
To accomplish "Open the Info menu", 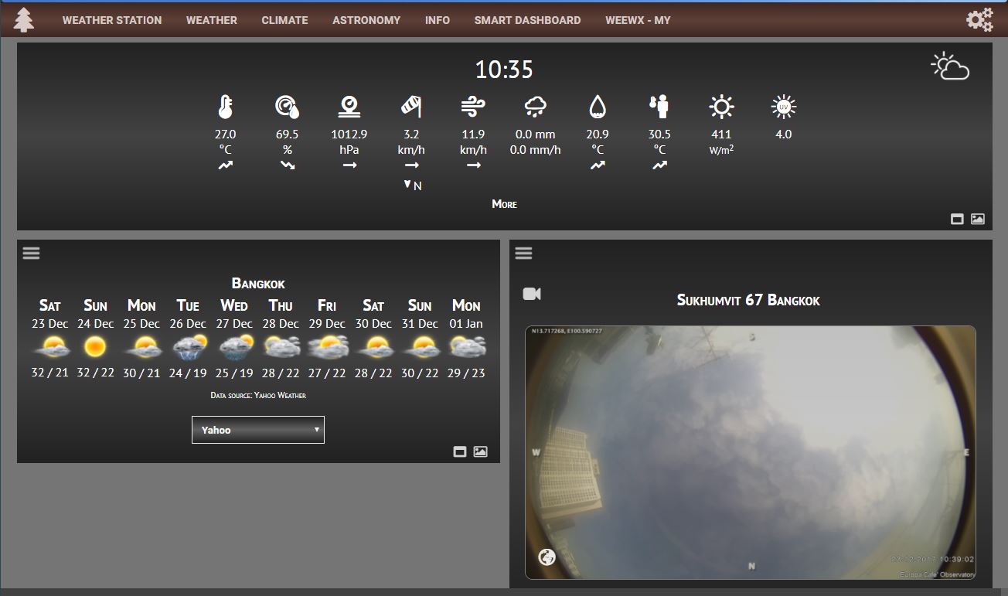I will coord(438,20).
